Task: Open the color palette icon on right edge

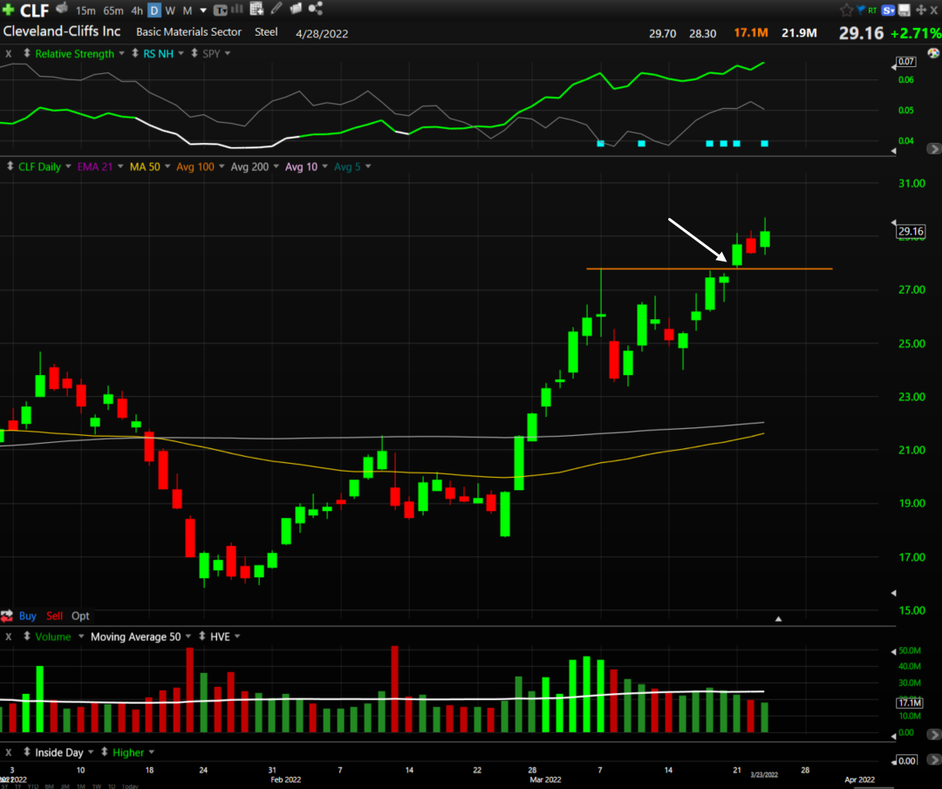Action: click(933, 53)
